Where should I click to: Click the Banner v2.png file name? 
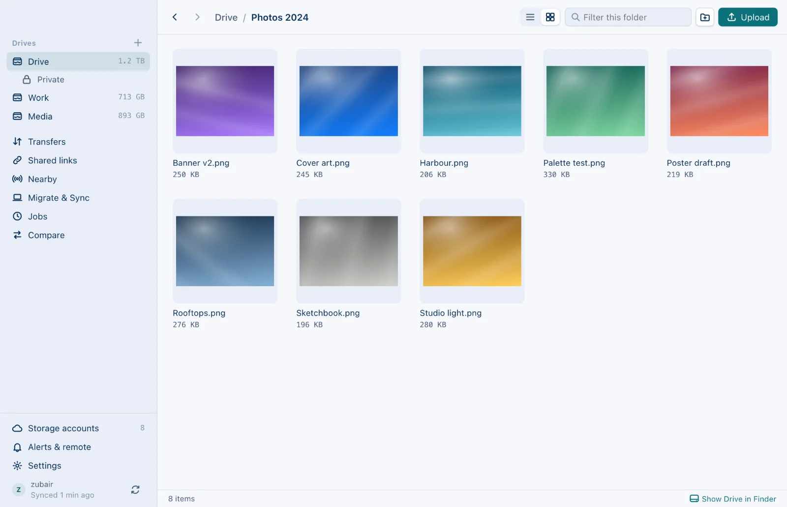[201, 163]
